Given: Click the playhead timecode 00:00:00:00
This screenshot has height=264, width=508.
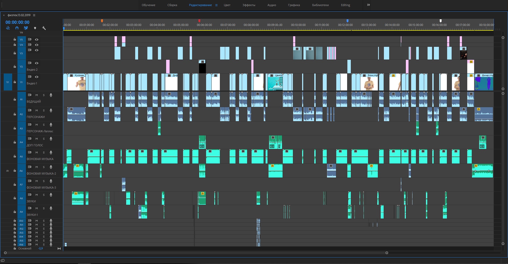Looking at the screenshot, I should point(17,22).
